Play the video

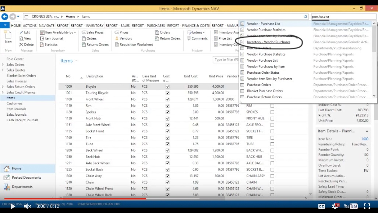click(13, 206)
